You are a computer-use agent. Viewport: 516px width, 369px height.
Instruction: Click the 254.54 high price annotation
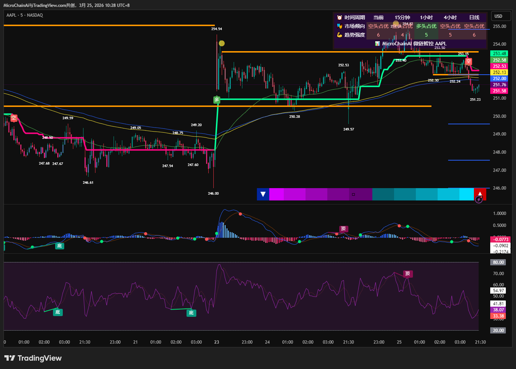[217, 29]
